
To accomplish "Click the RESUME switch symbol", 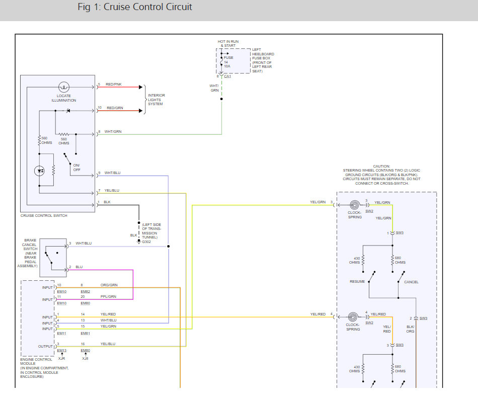I will coord(371,277).
